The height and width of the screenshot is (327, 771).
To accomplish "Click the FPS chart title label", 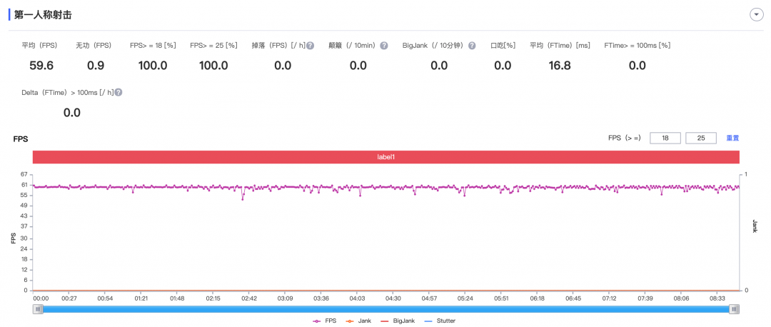I will point(20,140).
